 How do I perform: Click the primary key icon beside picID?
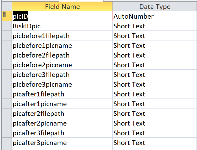click(x=4, y=15)
